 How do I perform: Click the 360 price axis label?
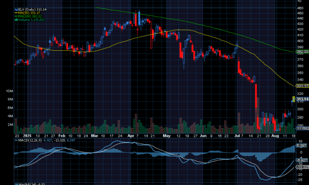click(300, 66)
